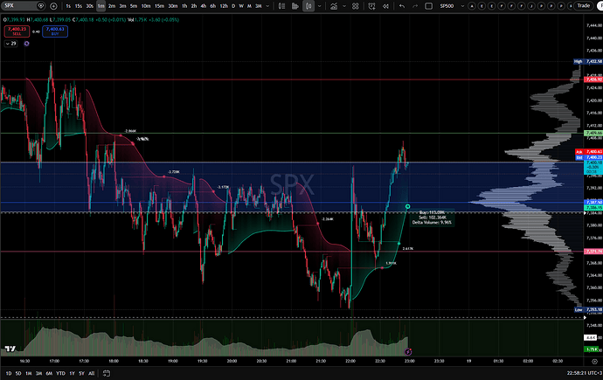
Task: Open the indicator templates grid icon
Action: (x=356, y=6)
